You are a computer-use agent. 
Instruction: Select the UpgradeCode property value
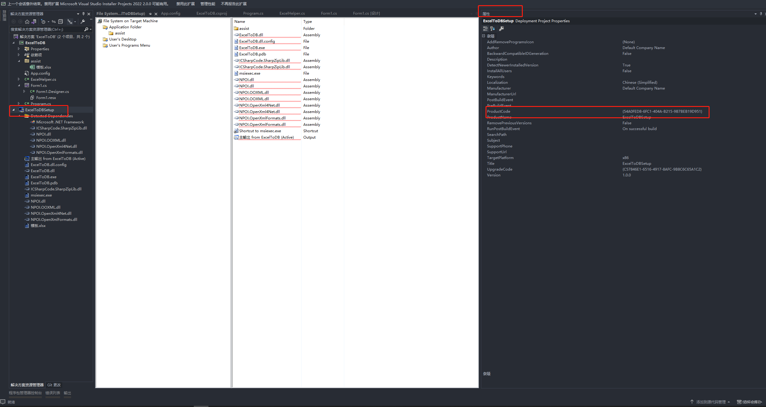click(662, 169)
